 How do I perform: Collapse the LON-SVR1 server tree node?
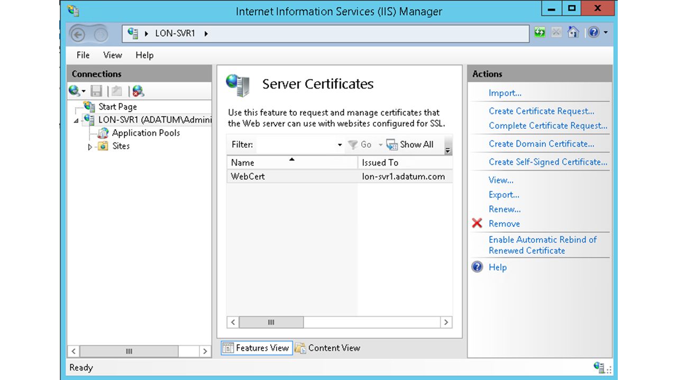77,121
